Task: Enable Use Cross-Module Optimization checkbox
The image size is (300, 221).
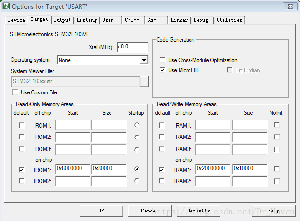Action: click(163, 60)
